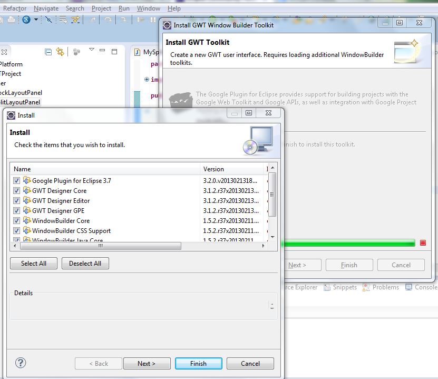This screenshot has height=379, width=438.
Task: Toggle Link with Editor icon
Action: pyautogui.click(x=60, y=52)
